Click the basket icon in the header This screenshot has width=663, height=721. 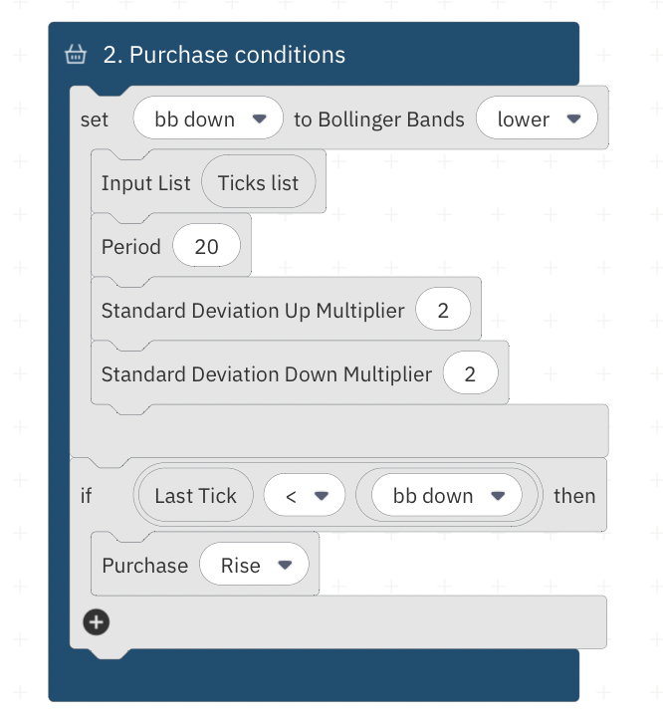click(76, 55)
